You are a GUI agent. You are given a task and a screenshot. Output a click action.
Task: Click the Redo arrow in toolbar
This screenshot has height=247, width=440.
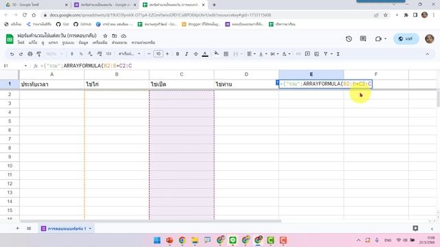[21, 54]
